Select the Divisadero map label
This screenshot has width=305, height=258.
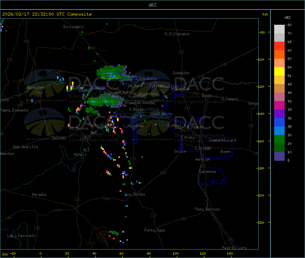pos(73,27)
